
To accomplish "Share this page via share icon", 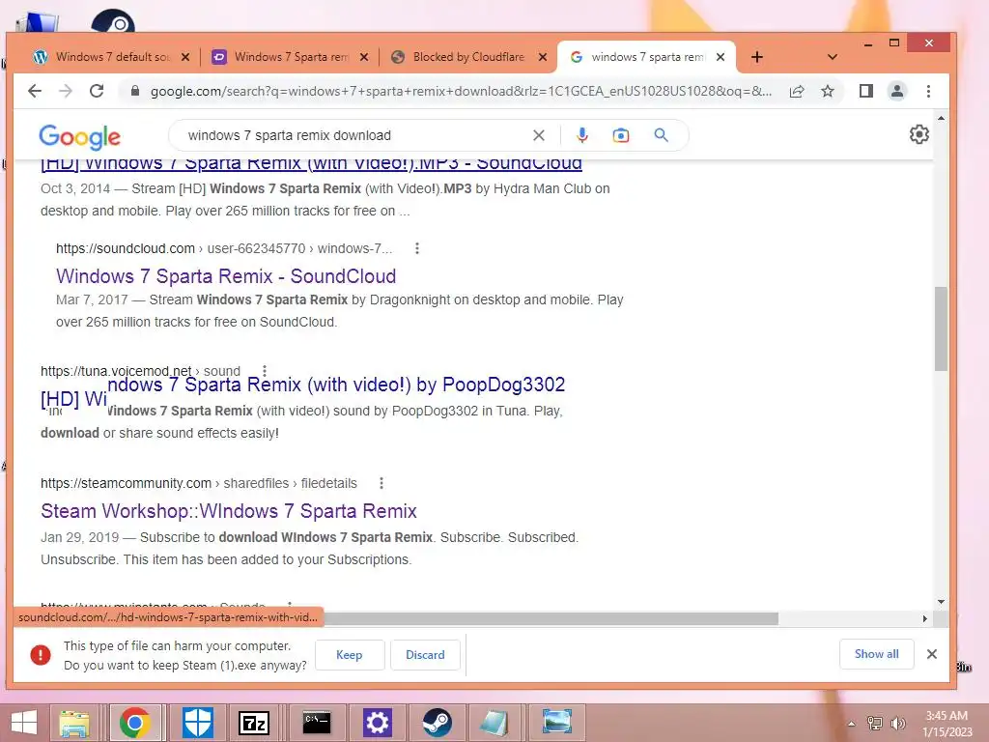I will click(797, 91).
